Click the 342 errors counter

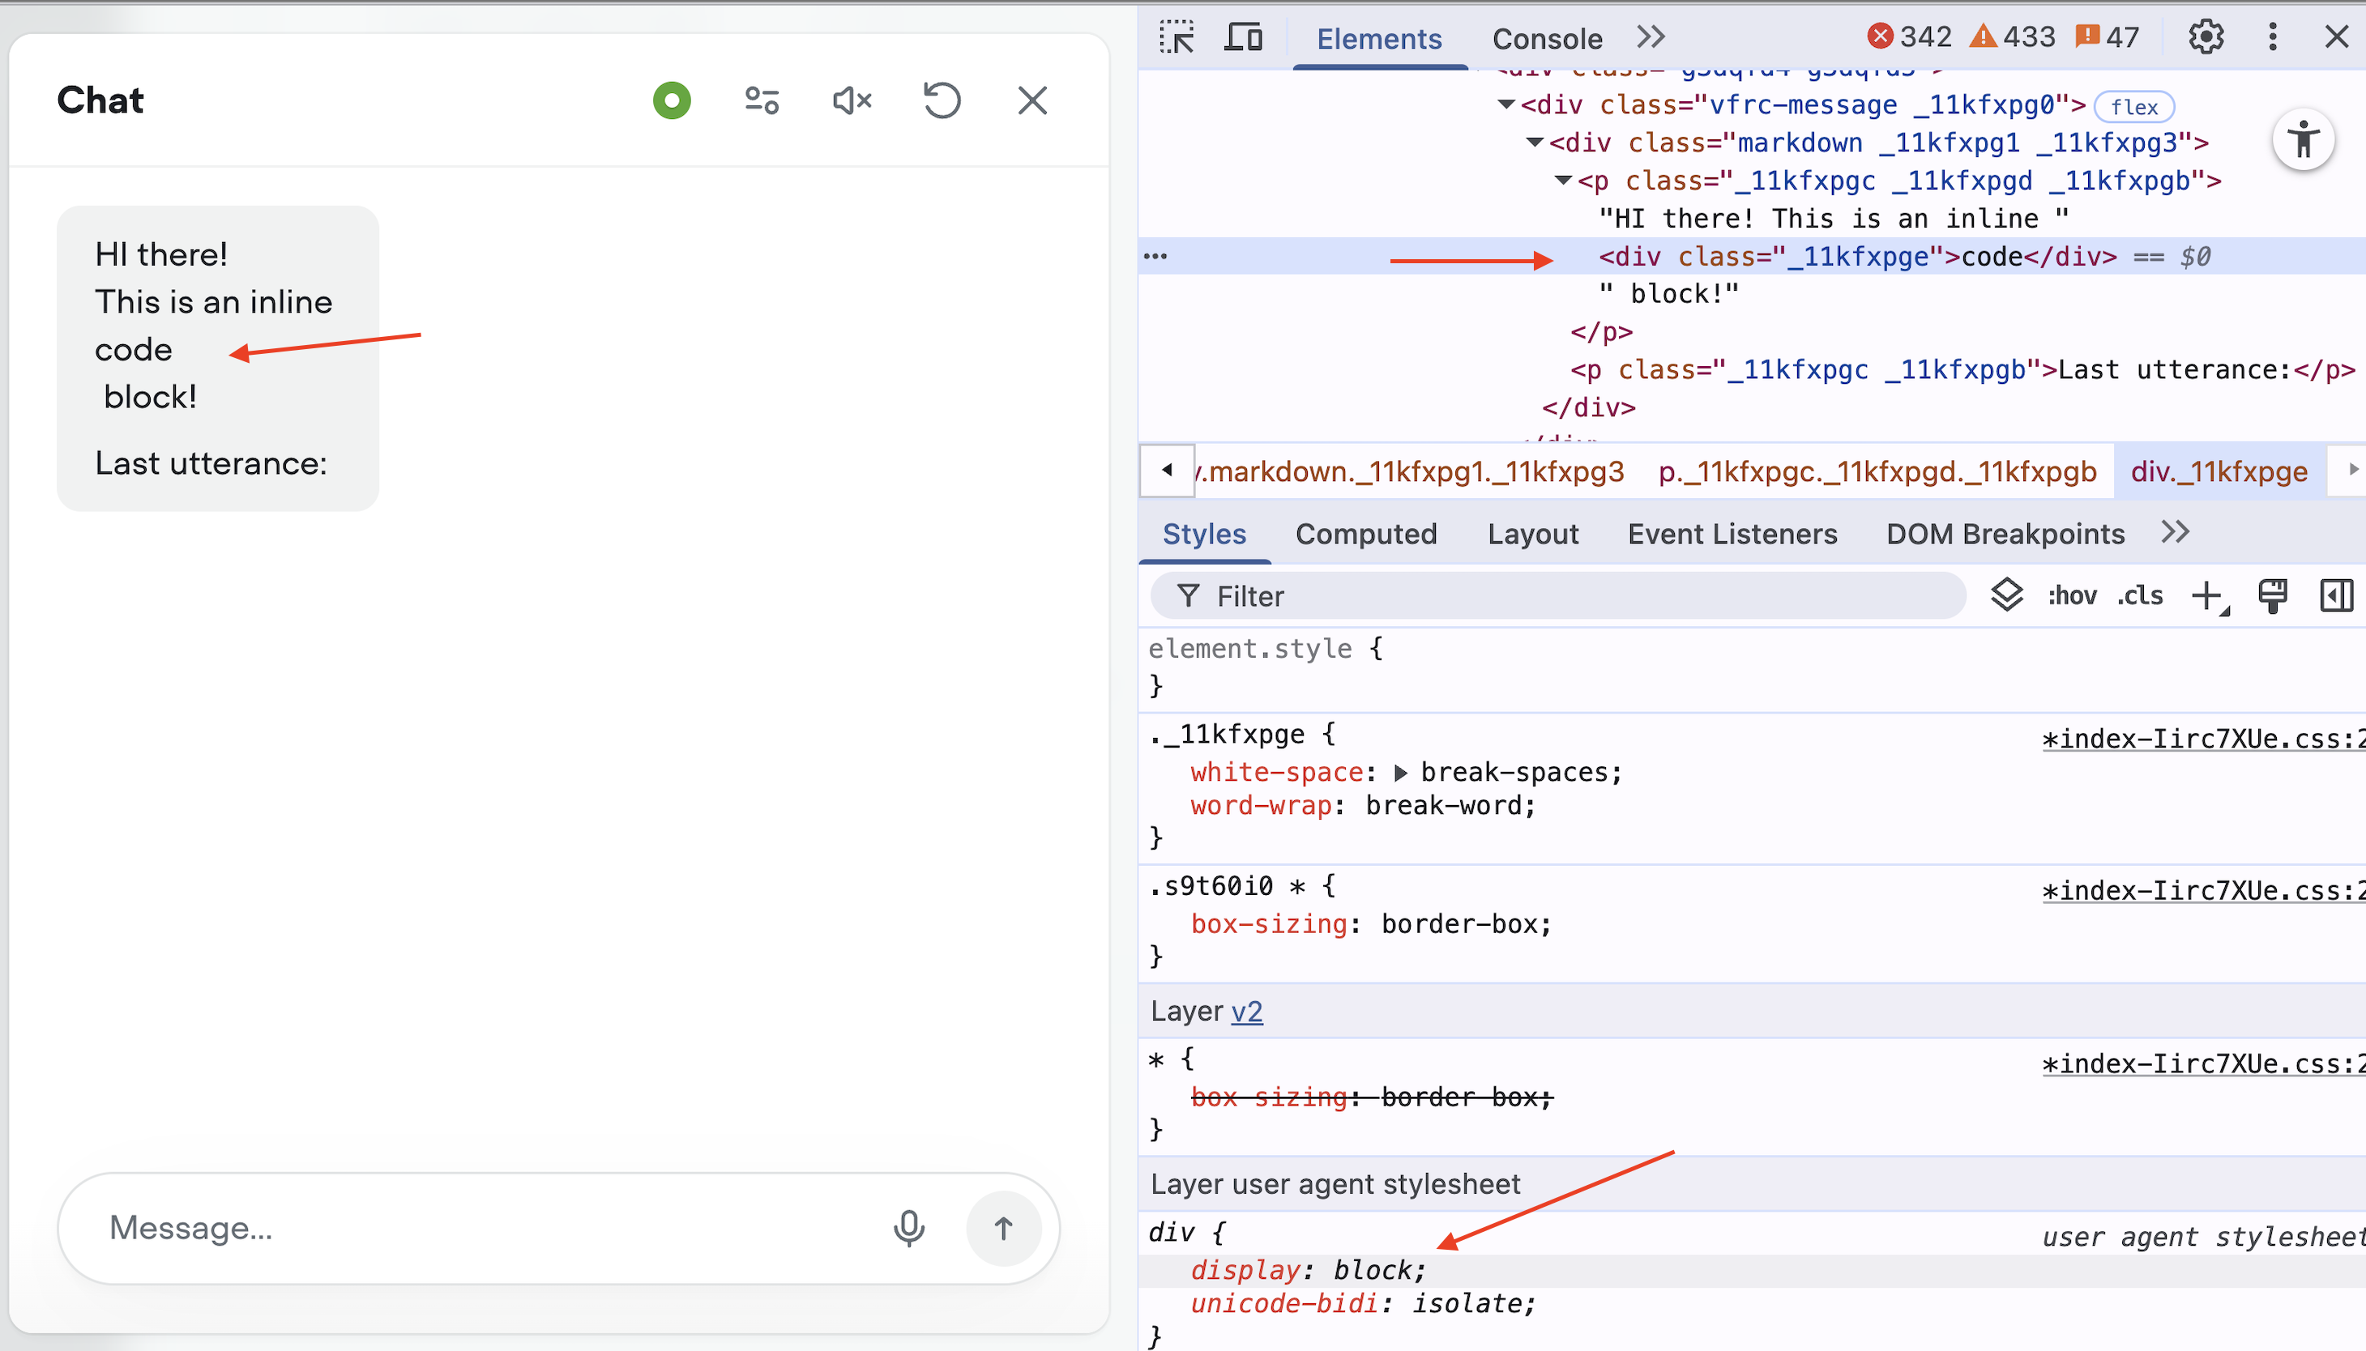1908,37
